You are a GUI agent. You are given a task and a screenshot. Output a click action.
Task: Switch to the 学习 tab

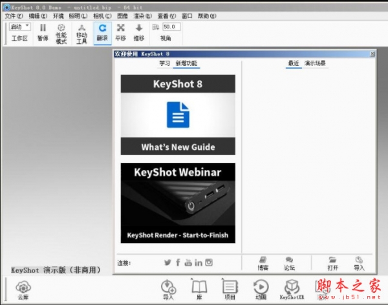coord(164,63)
